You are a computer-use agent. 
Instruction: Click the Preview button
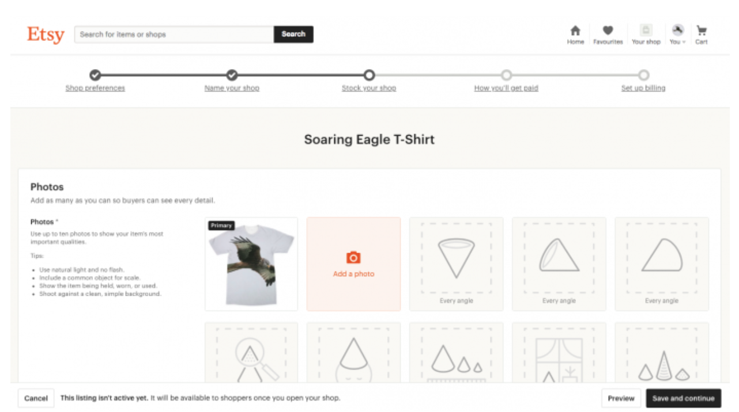point(621,398)
